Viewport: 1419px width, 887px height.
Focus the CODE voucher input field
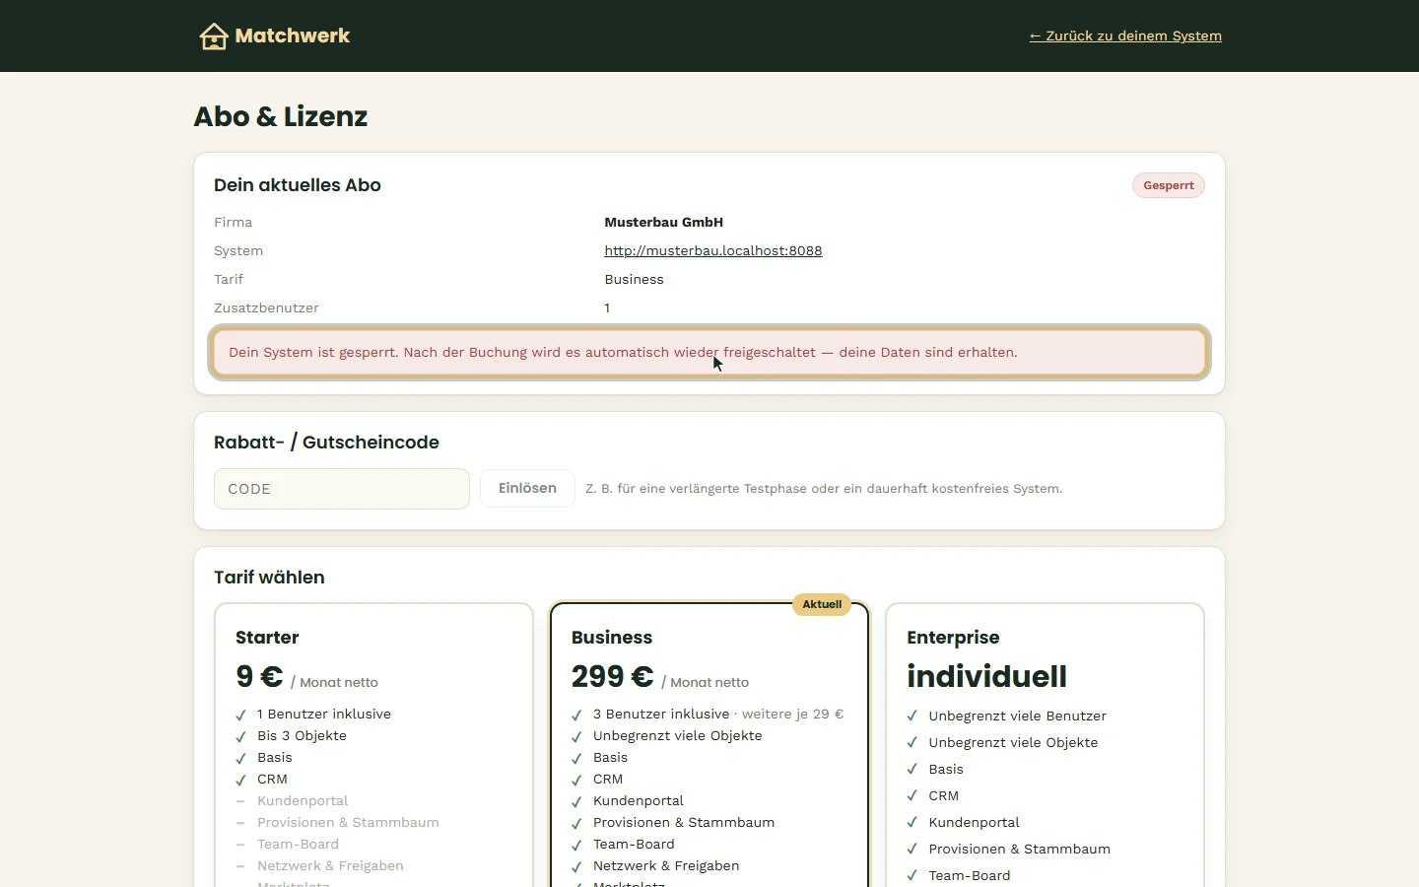click(x=342, y=489)
